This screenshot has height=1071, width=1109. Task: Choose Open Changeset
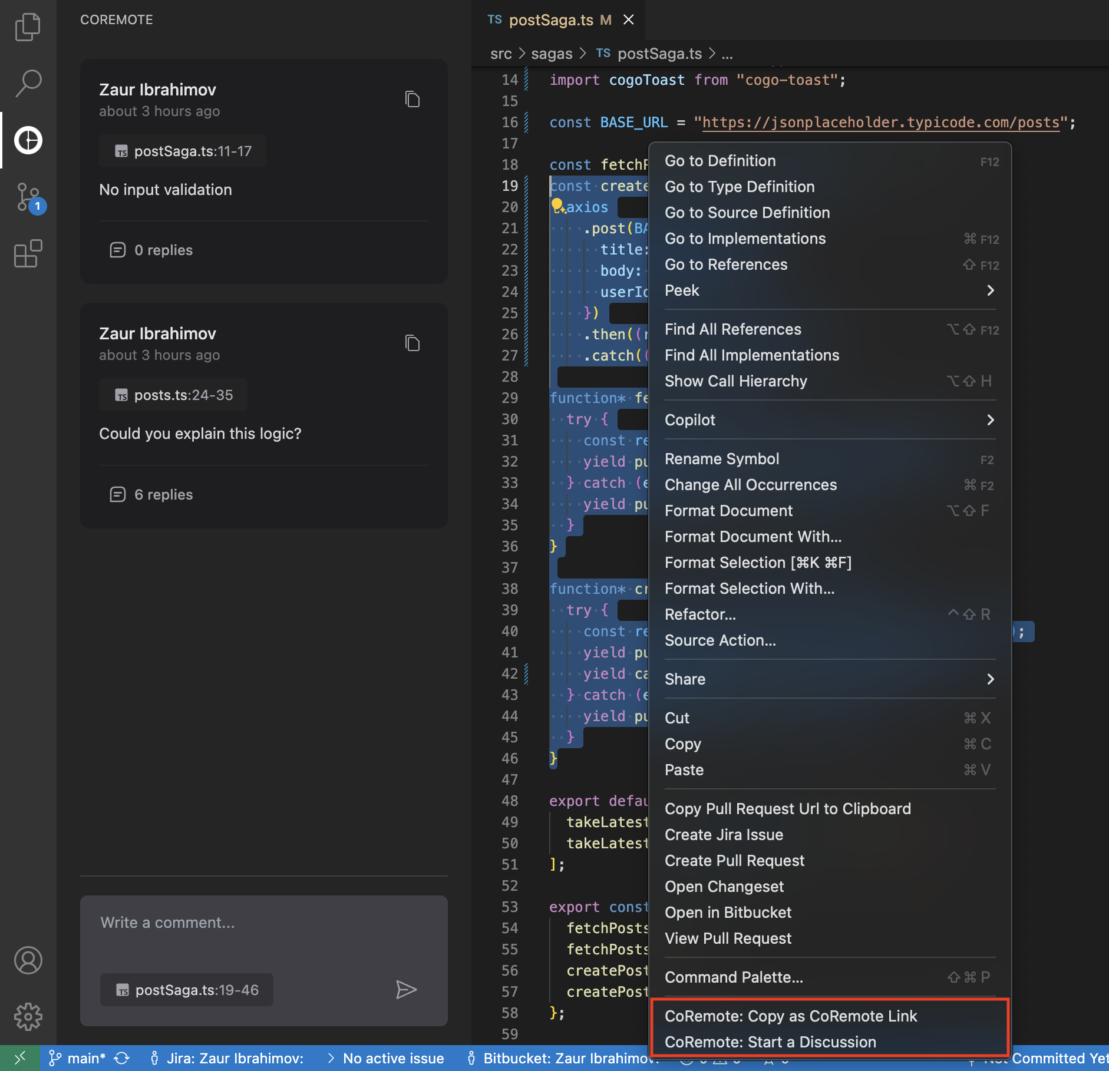click(x=830, y=887)
